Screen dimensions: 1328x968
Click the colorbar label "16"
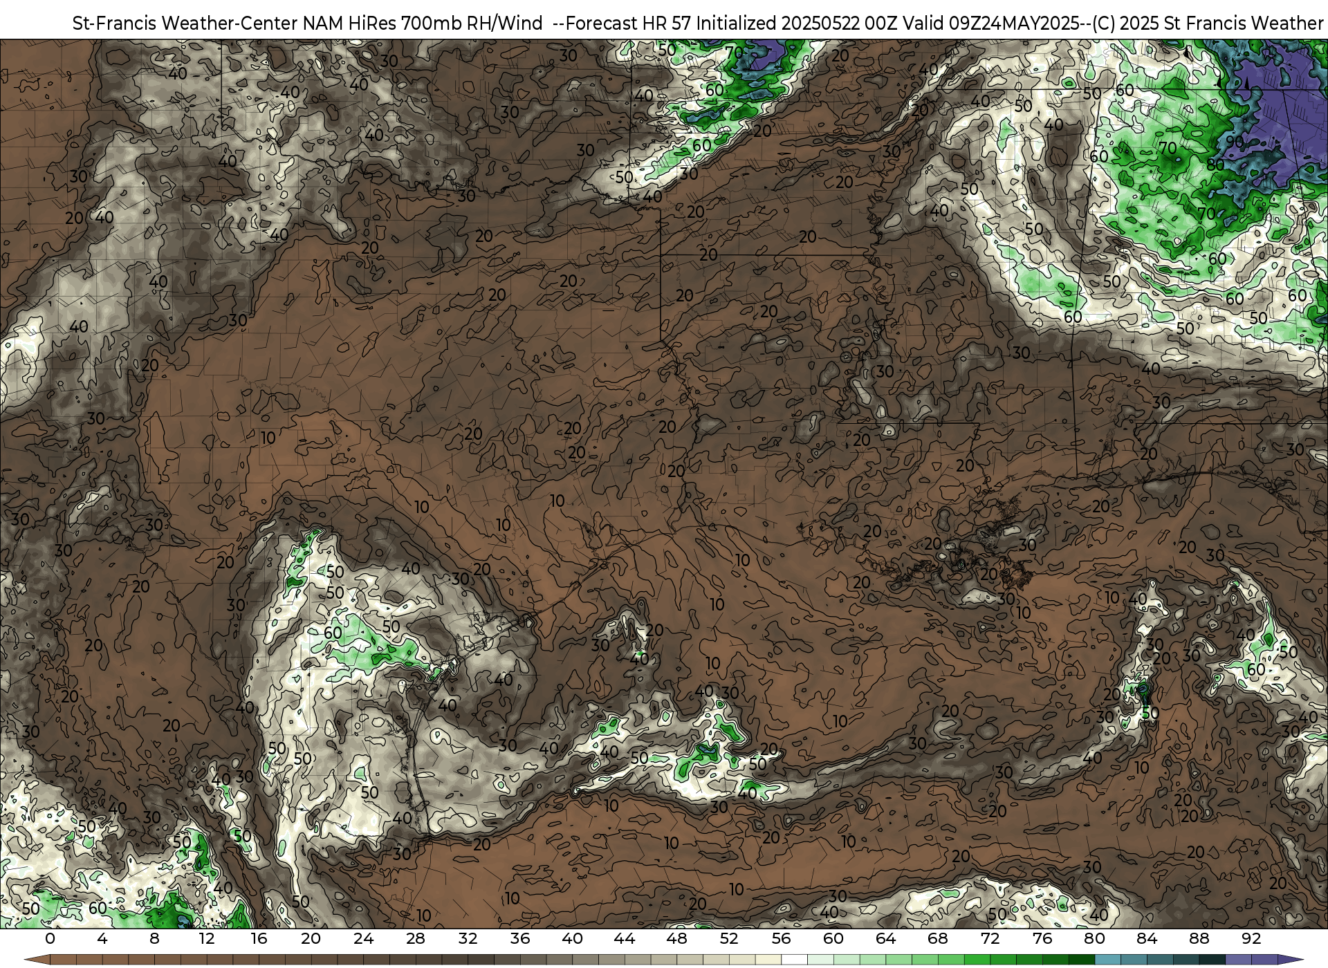(259, 939)
